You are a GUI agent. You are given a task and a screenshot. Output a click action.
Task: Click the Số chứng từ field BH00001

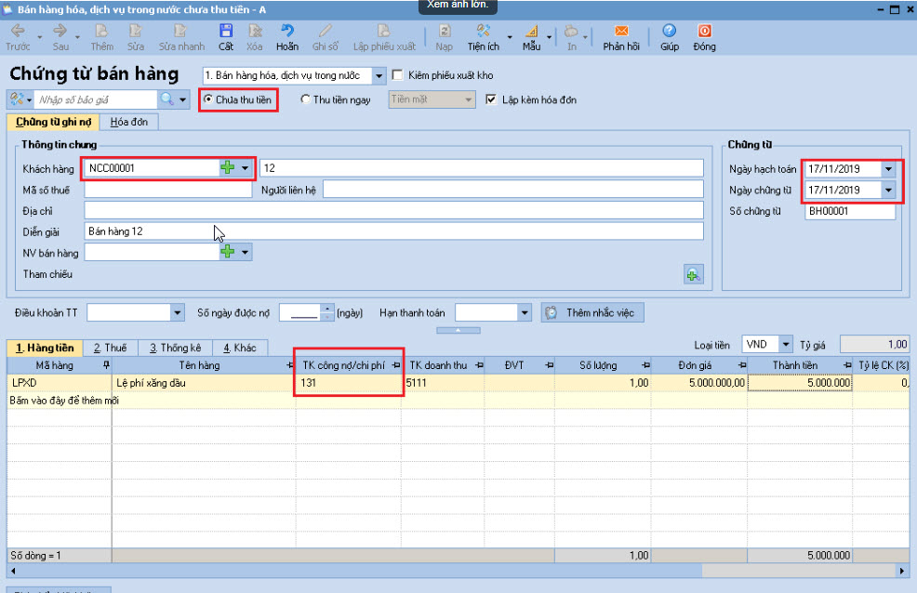[850, 211]
